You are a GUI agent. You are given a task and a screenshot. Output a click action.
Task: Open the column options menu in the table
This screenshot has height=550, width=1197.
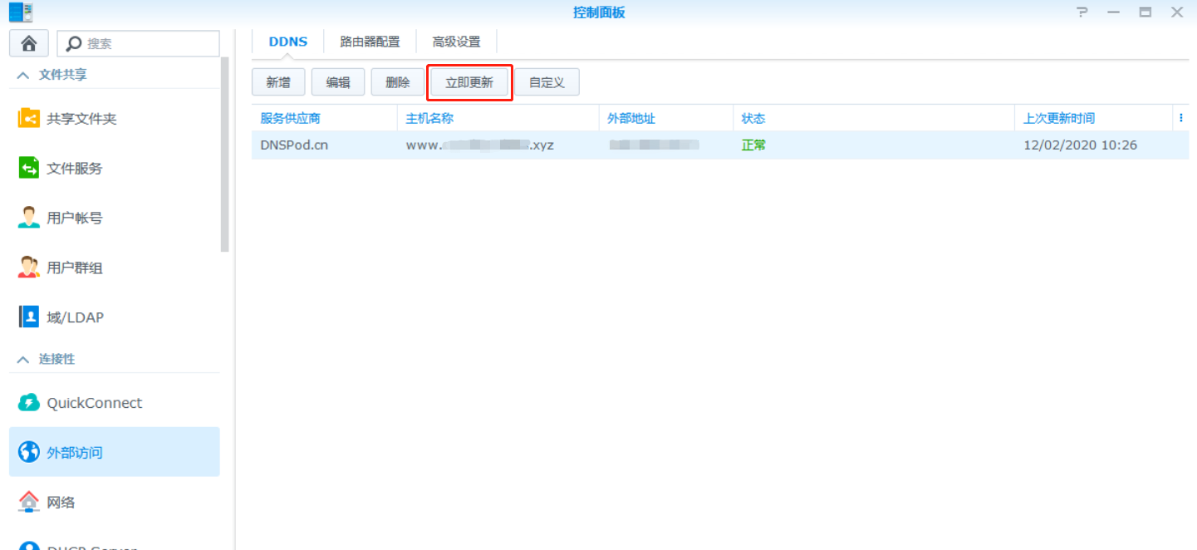(x=1180, y=117)
